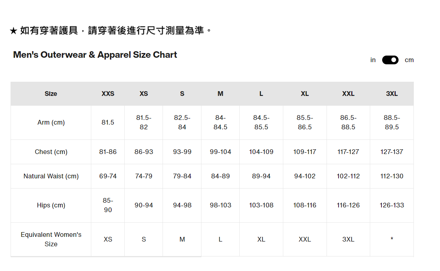Click the XS size column header

pos(144,94)
